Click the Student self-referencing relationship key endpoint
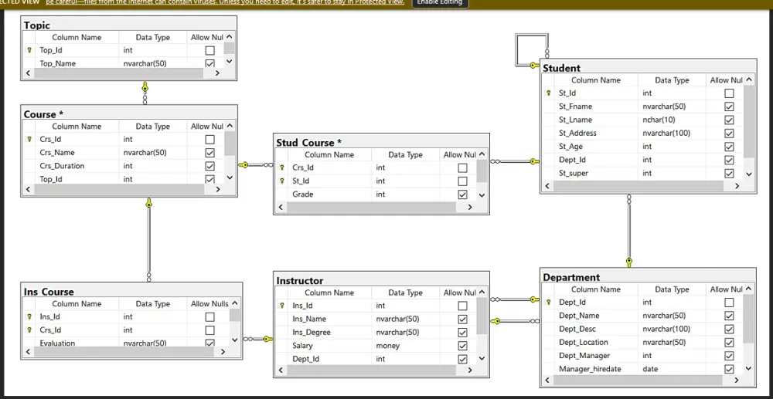Screen dimensions: 773x399 (x=534, y=66)
